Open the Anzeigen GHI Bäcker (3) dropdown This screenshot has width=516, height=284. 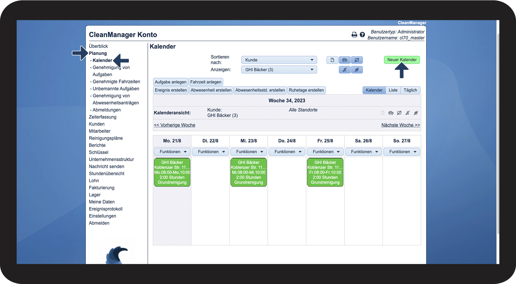279,70
